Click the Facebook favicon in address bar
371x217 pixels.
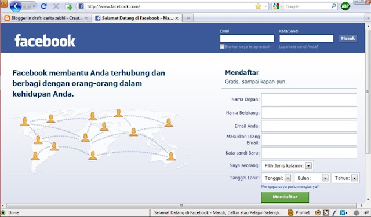coord(81,6)
